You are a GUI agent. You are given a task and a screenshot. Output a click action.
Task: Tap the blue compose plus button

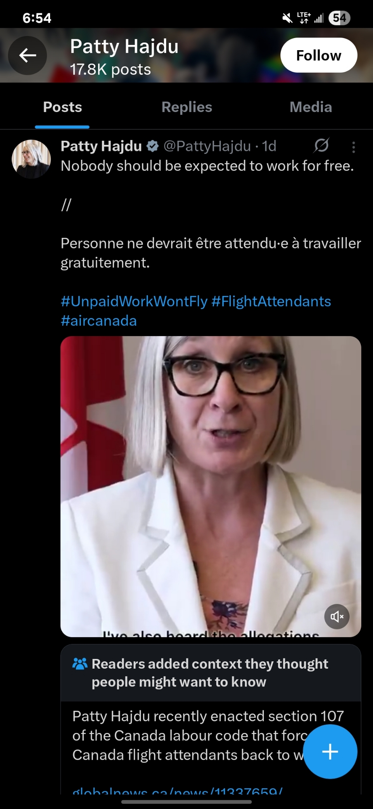[x=330, y=752]
